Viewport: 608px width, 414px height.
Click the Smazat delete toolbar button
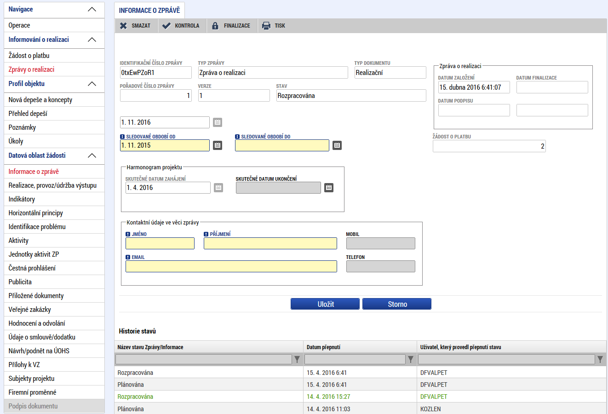[136, 26]
